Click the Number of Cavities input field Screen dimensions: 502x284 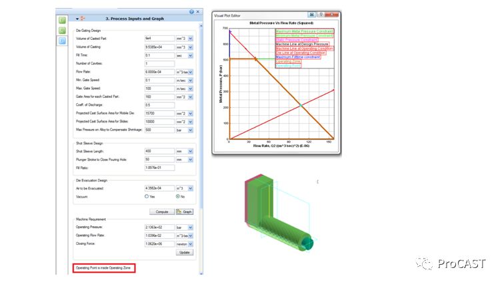159,64
